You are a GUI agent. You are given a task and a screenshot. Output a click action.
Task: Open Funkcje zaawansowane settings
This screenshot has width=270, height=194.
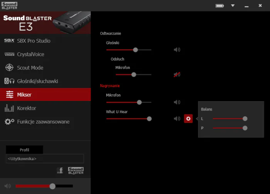pos(45,122)
